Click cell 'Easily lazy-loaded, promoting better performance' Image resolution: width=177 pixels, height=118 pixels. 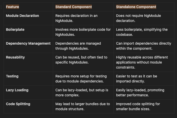coord(144,93)
